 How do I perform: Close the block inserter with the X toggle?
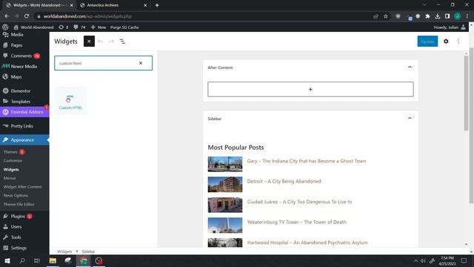point(89,42)
